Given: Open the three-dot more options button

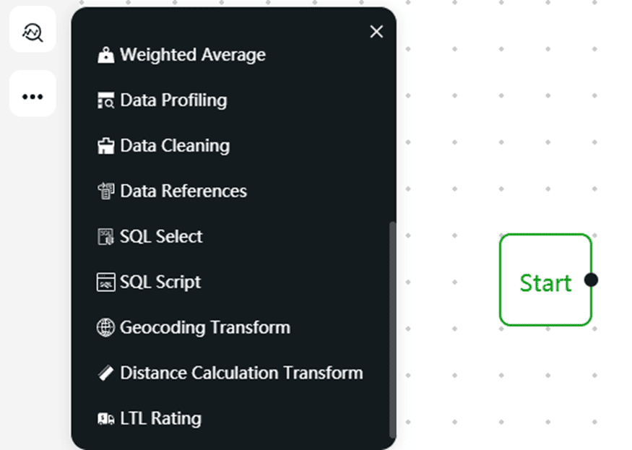Looking at the screenshot, I should tap(33, 95).
